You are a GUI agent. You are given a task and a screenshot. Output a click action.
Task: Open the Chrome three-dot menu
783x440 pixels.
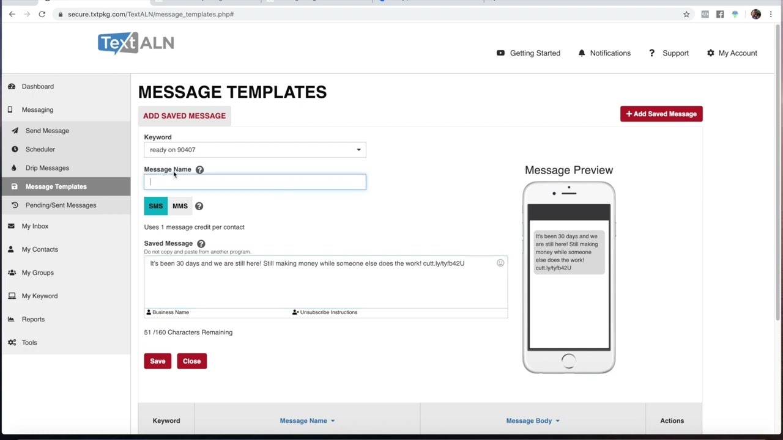point(770,14)
